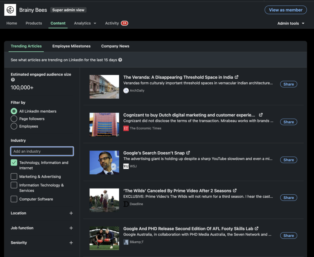Screen dimensions: 314x257
Task: Click The Wilds article thumbnail
Action: 104,200
